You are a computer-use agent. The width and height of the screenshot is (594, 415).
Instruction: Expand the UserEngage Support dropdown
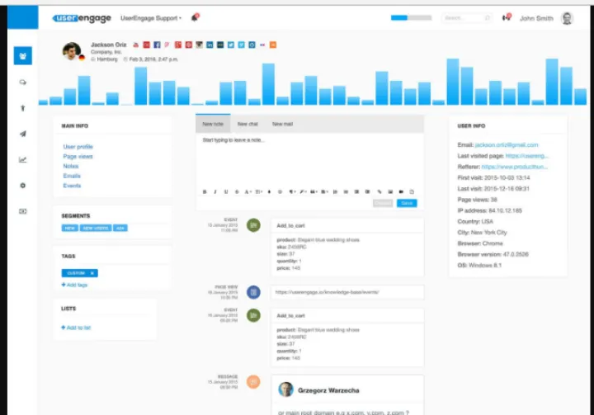click(x=151, y=17)
